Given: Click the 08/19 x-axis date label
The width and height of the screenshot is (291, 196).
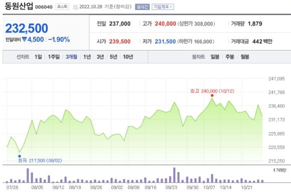Looking at the screenshot, I should 75,187.
